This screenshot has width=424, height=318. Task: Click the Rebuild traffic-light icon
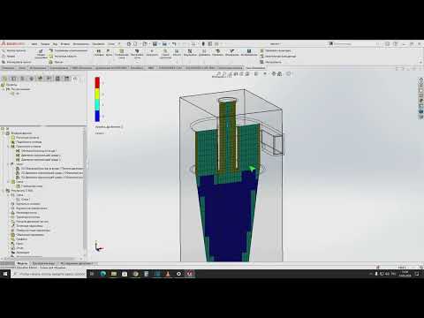click(203, 44)
